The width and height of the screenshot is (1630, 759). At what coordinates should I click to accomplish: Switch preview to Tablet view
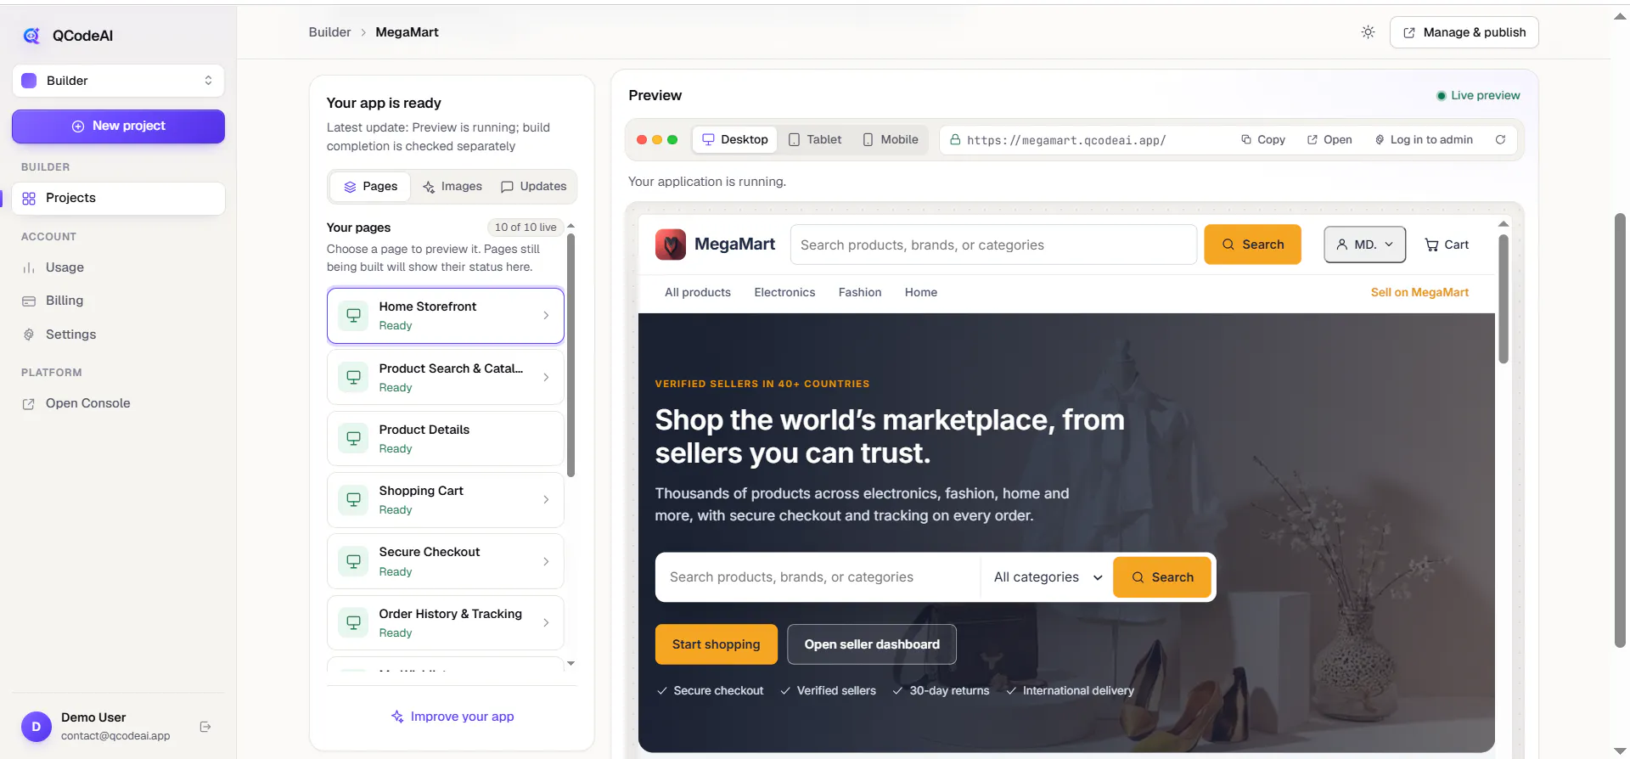pyautogui.click(x=815, y=140)
